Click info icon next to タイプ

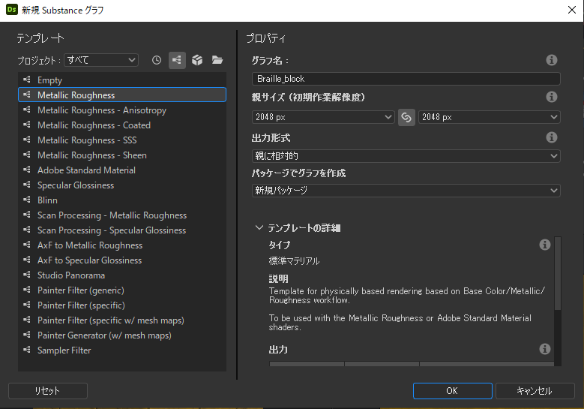pyautogui.click(x=545, y=245)
